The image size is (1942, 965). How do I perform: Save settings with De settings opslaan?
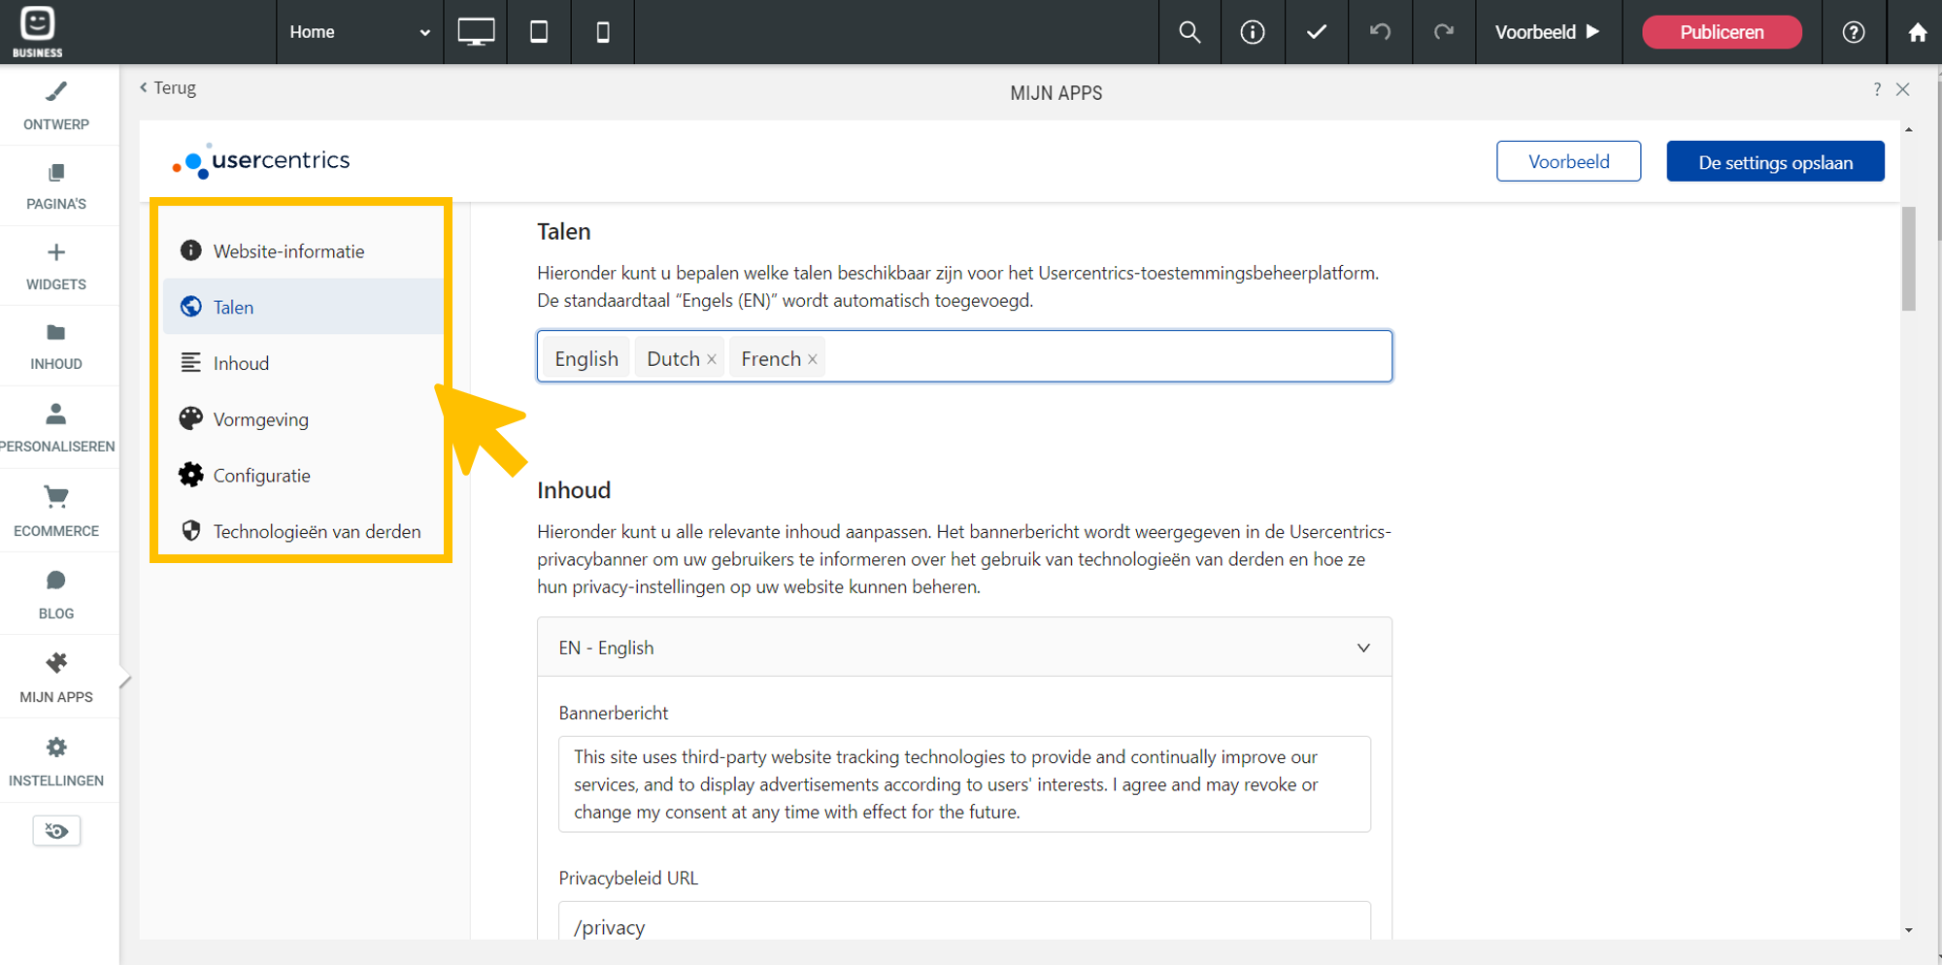coord(1775,162)
